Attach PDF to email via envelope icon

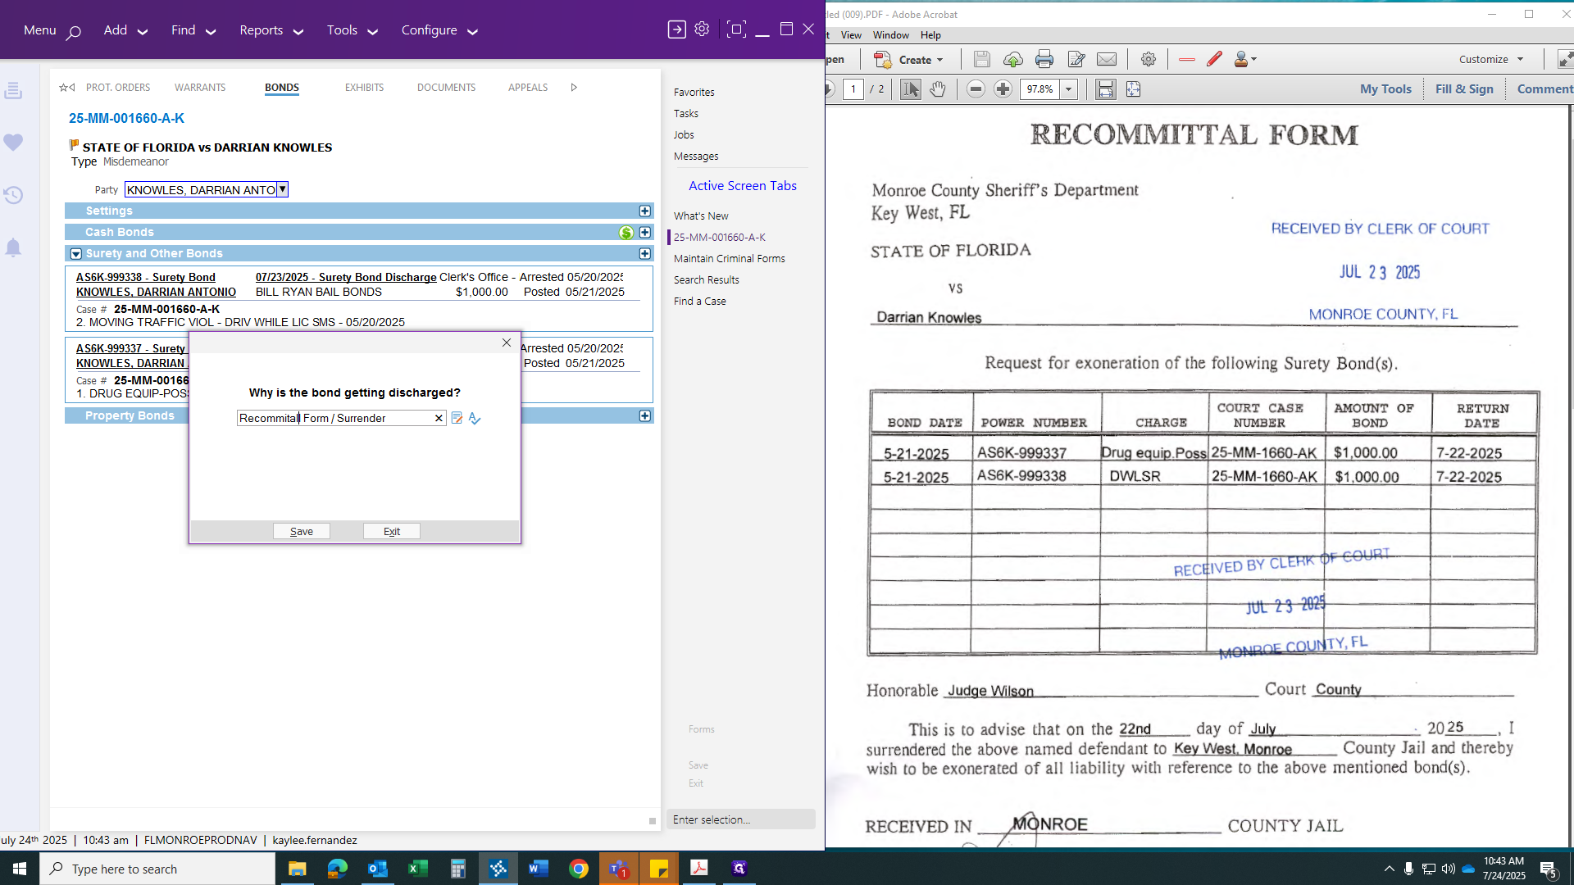pos(1107,59)
